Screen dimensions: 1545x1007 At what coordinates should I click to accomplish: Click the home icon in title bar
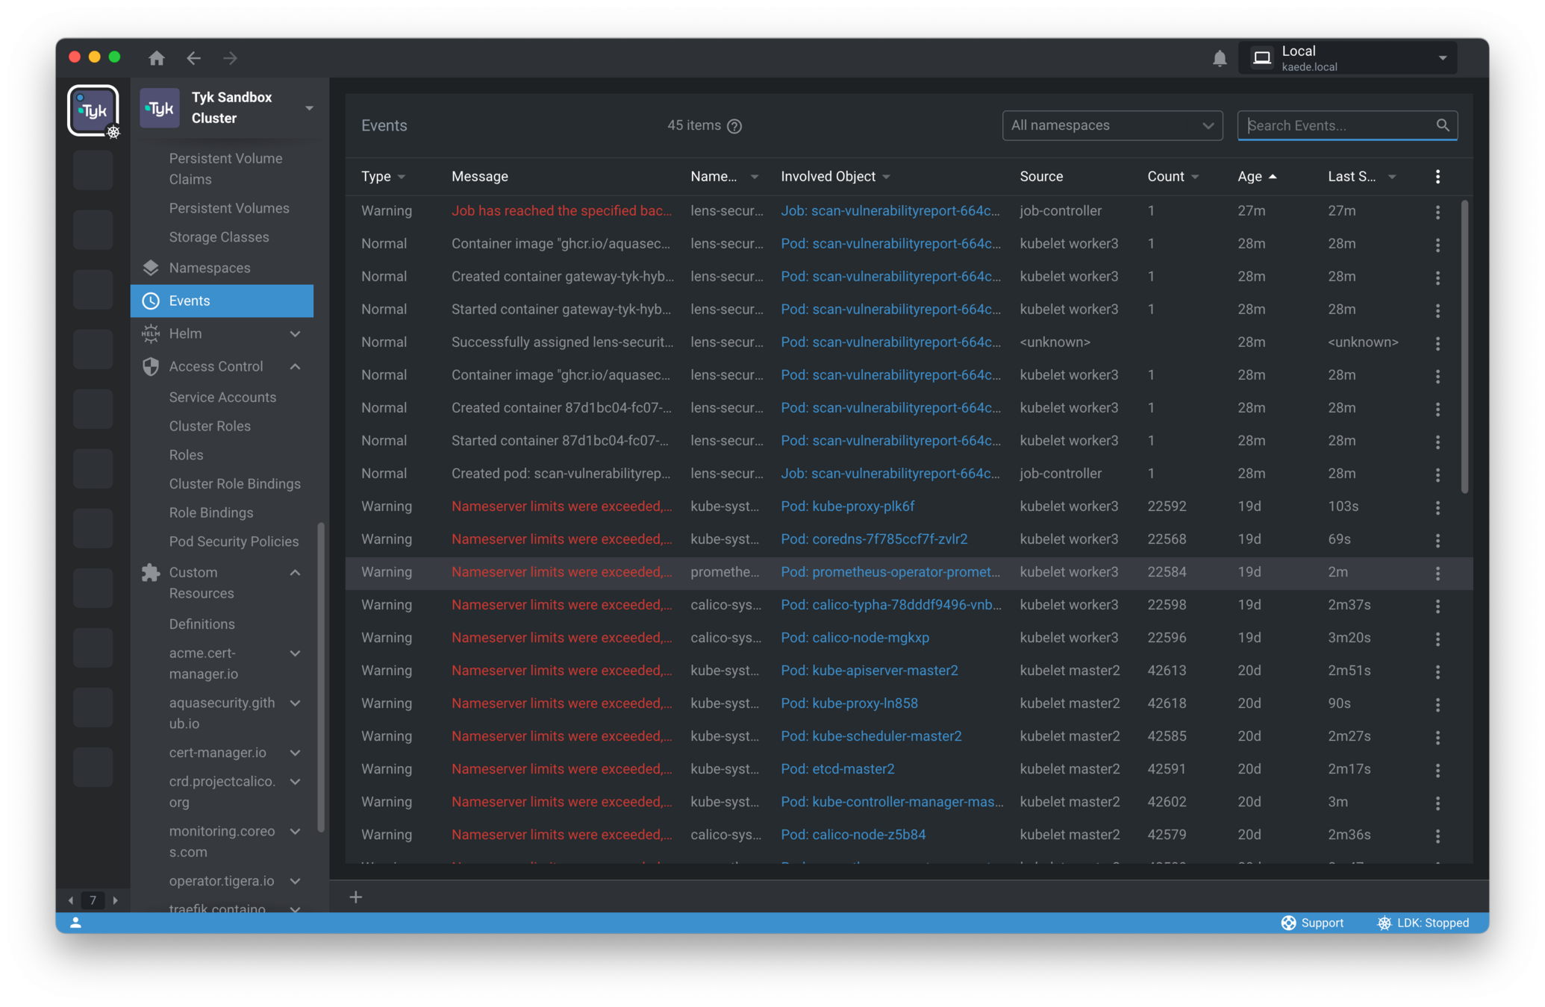click(156, 58)
